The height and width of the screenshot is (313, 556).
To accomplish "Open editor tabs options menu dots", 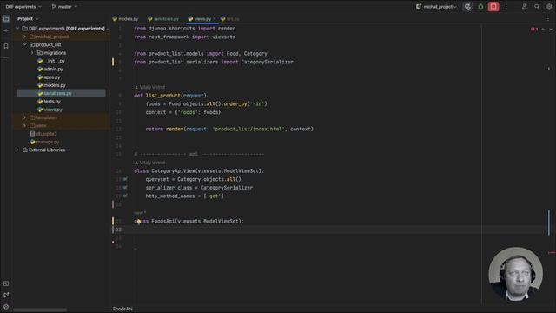I will tap(548, 19).
